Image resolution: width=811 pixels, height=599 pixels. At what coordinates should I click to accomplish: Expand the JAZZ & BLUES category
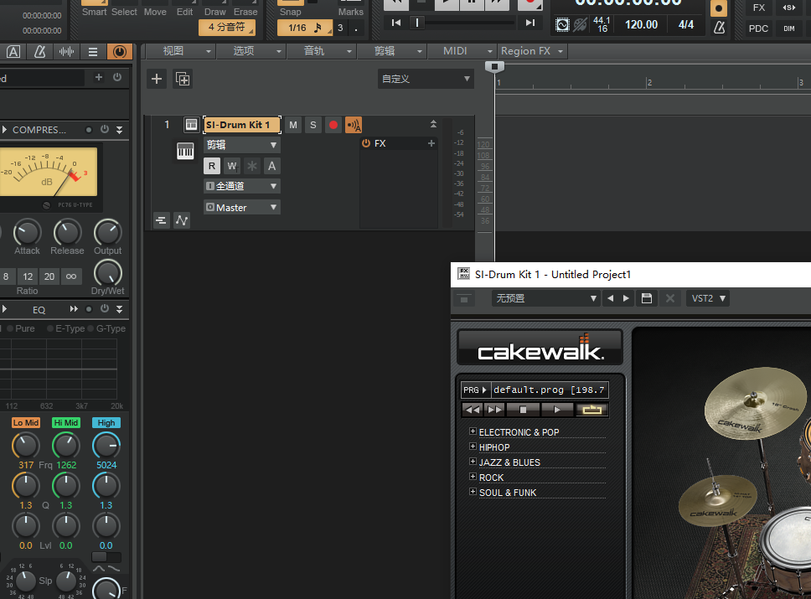pos(473,461)
